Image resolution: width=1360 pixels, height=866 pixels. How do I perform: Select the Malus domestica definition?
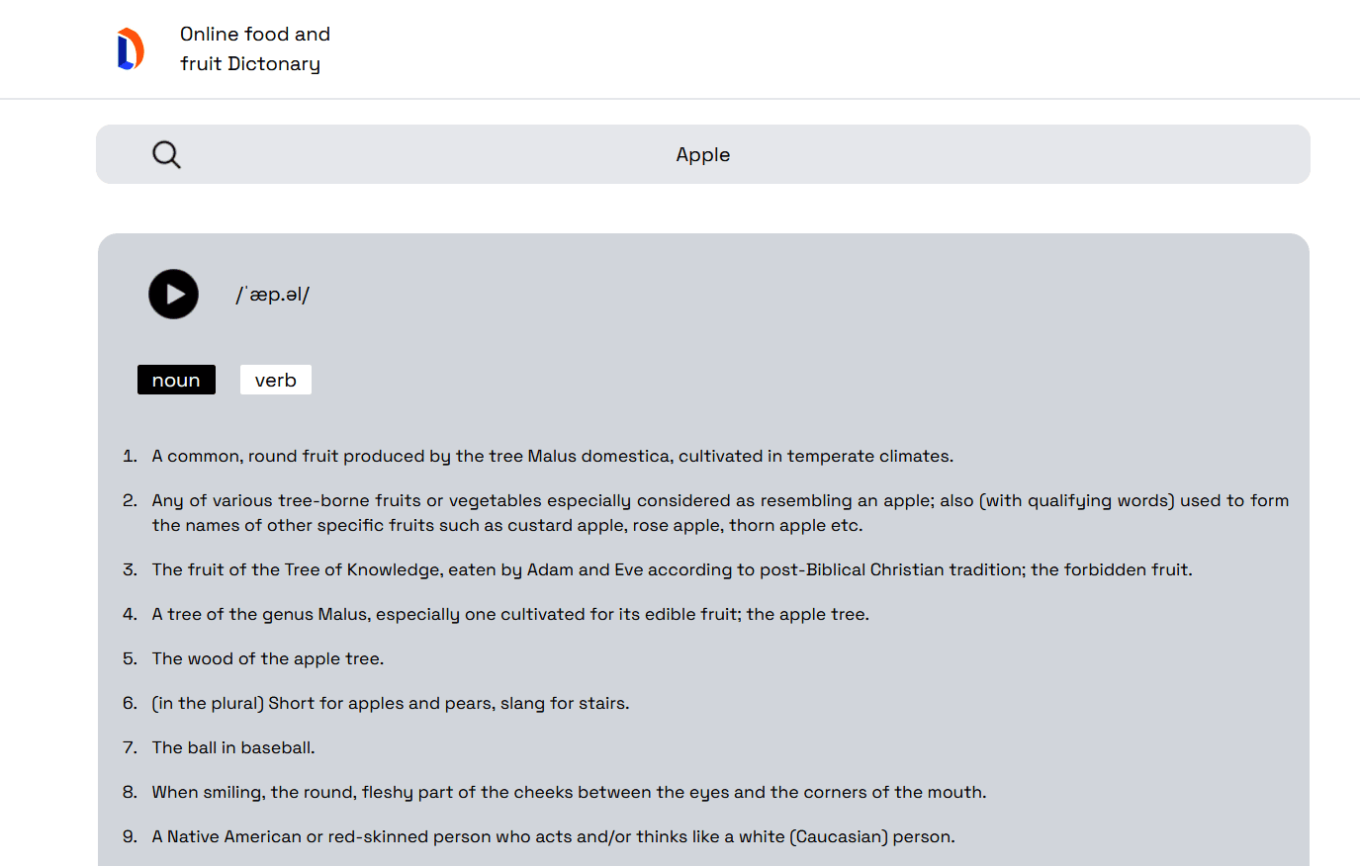pyautogui.click(x=553, y=456)
